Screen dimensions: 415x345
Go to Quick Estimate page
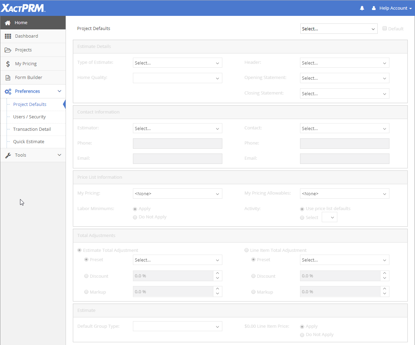pyautogui.click(x=29, y=142)
